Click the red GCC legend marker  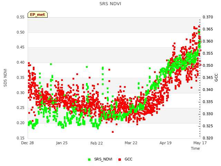[x=120, y=159]
